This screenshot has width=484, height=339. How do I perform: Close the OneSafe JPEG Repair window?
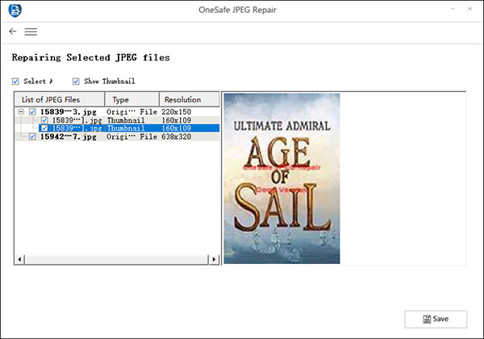tap(469, 9)
